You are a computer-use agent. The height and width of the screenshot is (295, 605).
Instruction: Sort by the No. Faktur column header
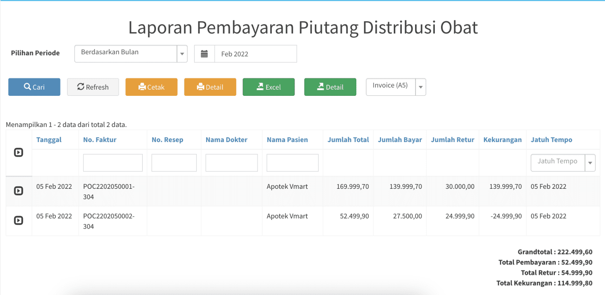click(100, 140)
